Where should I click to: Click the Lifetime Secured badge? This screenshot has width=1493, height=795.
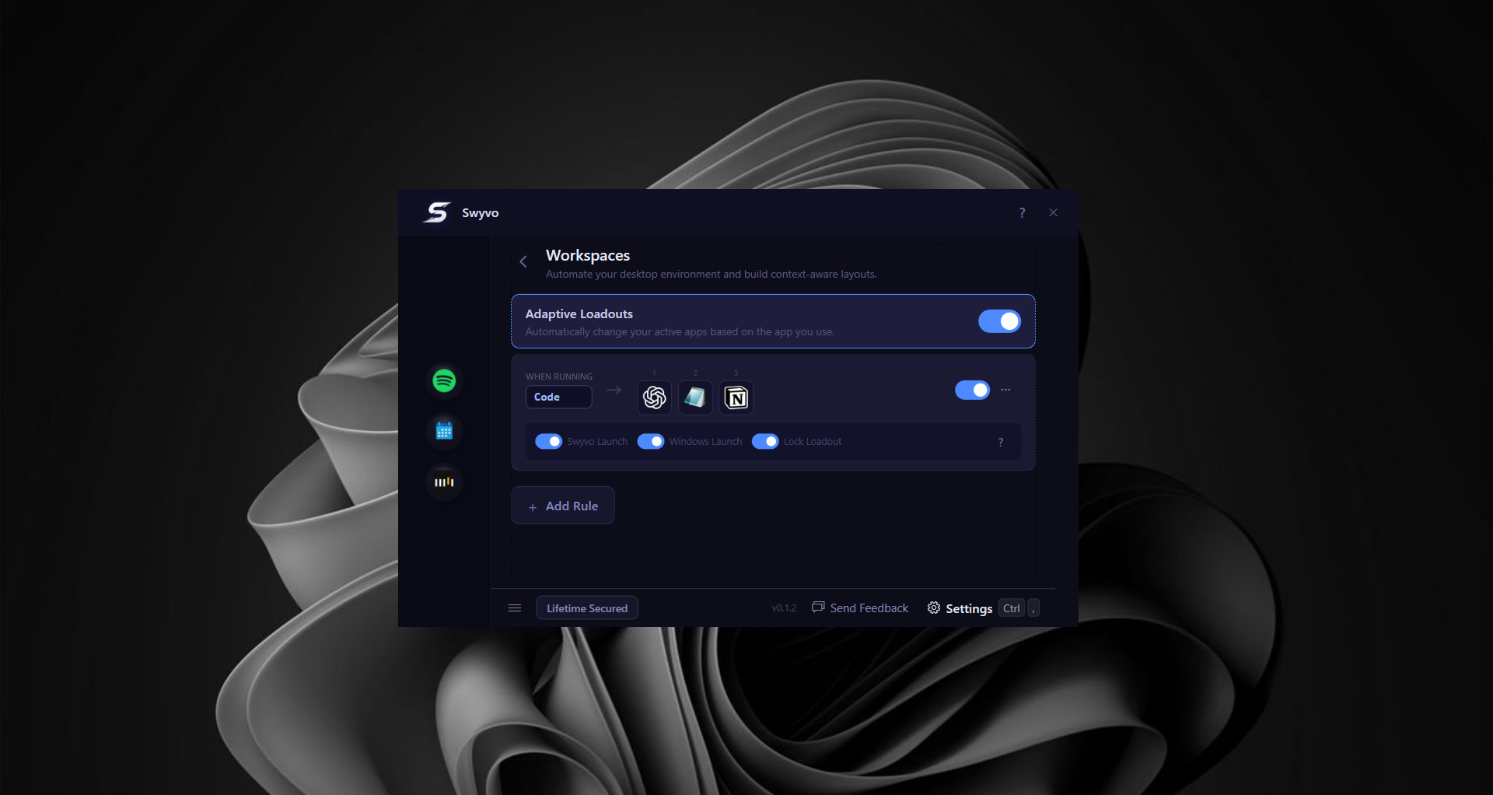[x=587, y=608]
